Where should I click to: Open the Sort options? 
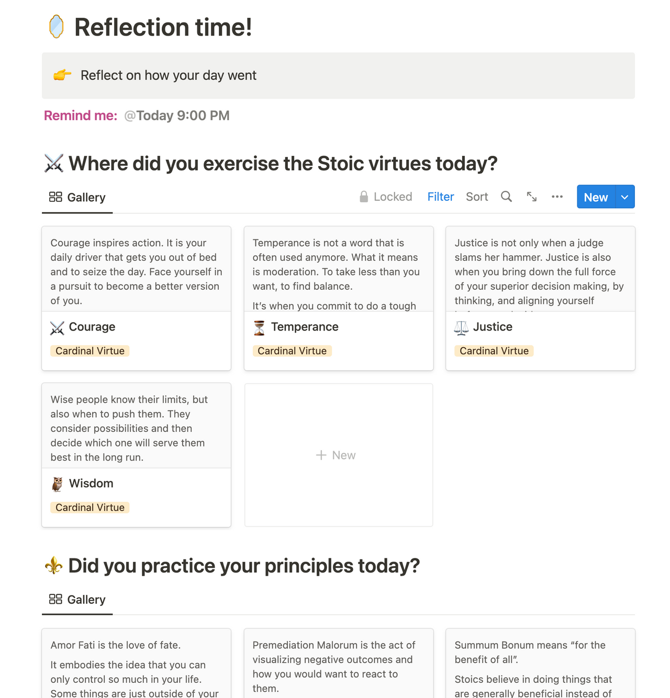pyautogui.click(x=477, y=197)
